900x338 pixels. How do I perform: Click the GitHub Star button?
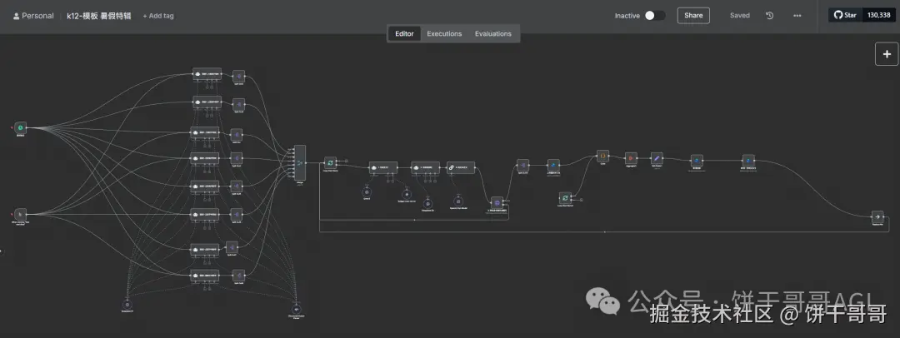[846, 15]
